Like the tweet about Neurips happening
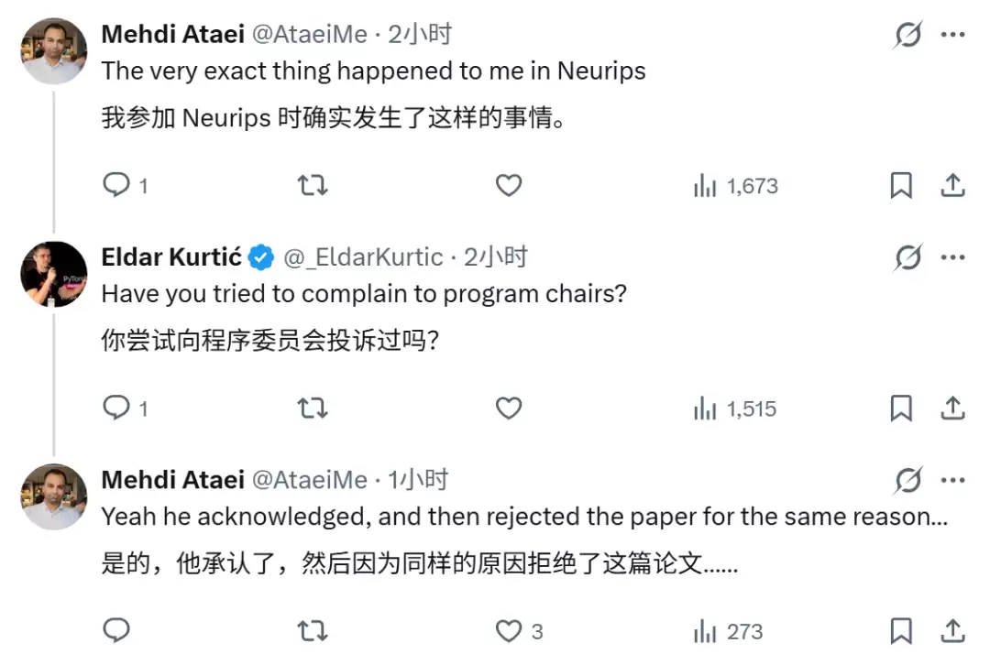Screen dimensions: 990x665 (x=509, y=186)
